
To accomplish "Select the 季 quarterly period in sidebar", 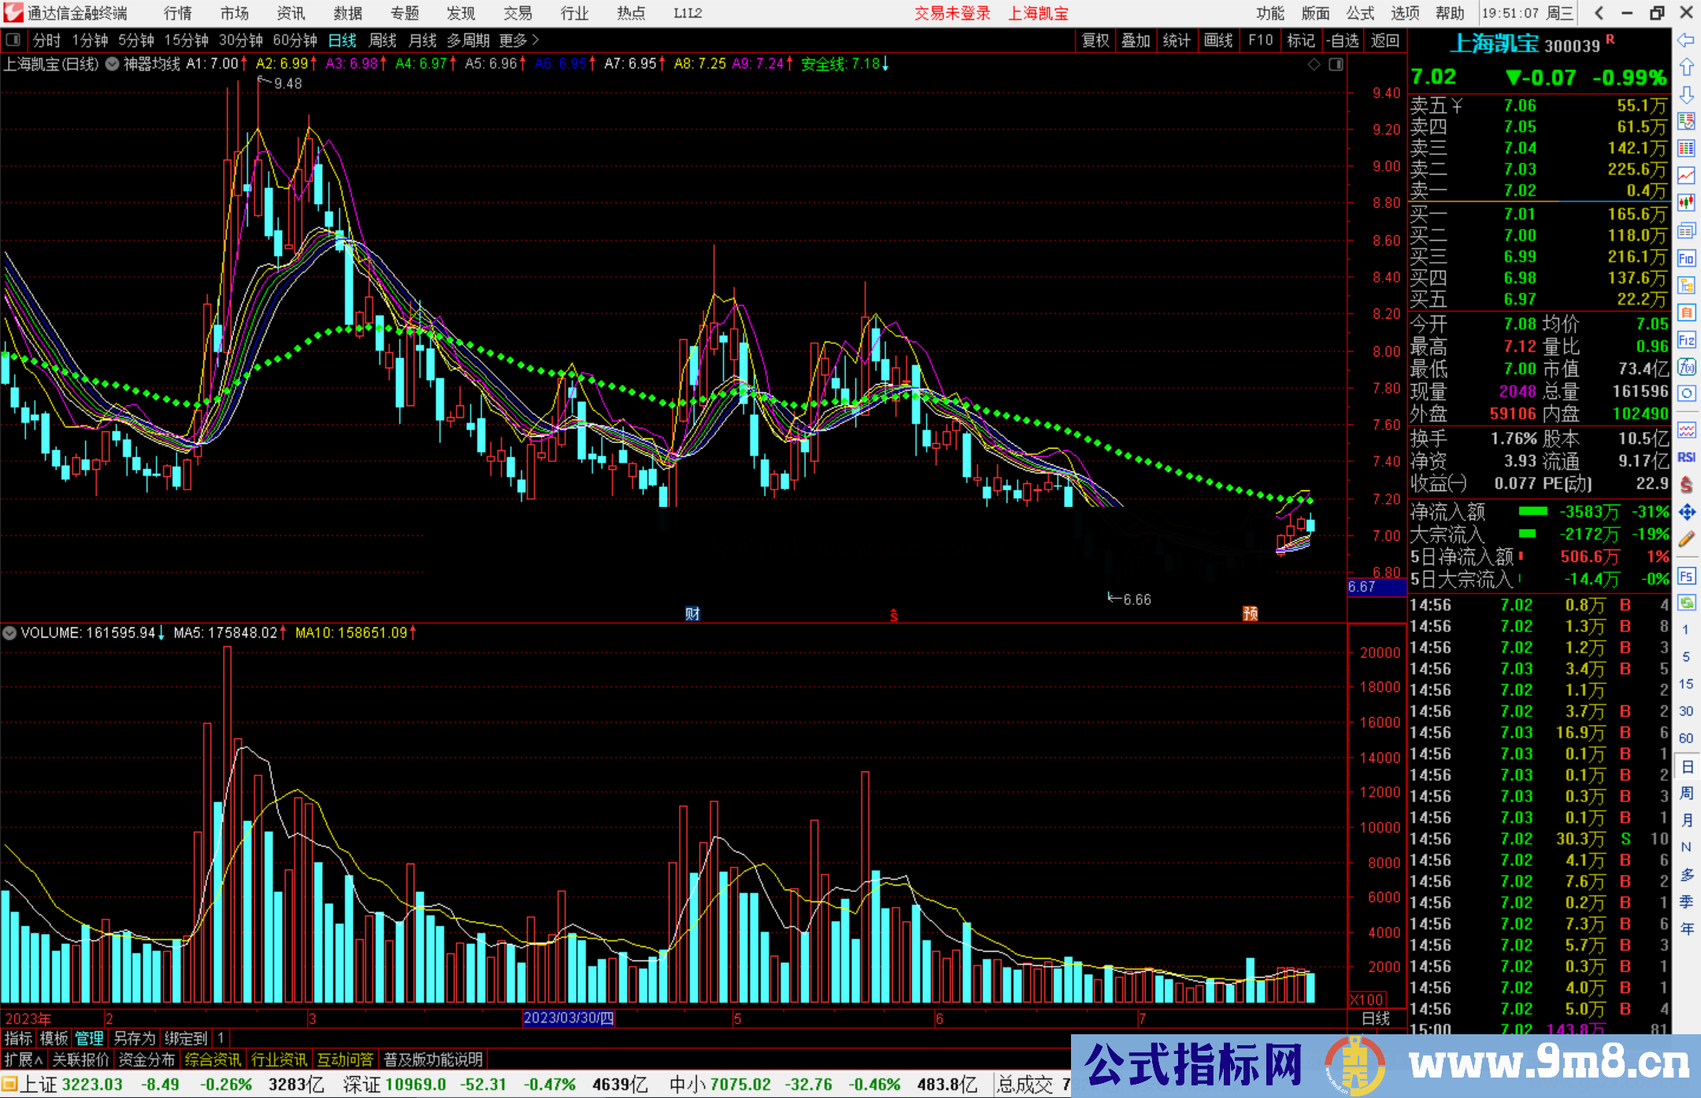I will tap(1686, 901).
